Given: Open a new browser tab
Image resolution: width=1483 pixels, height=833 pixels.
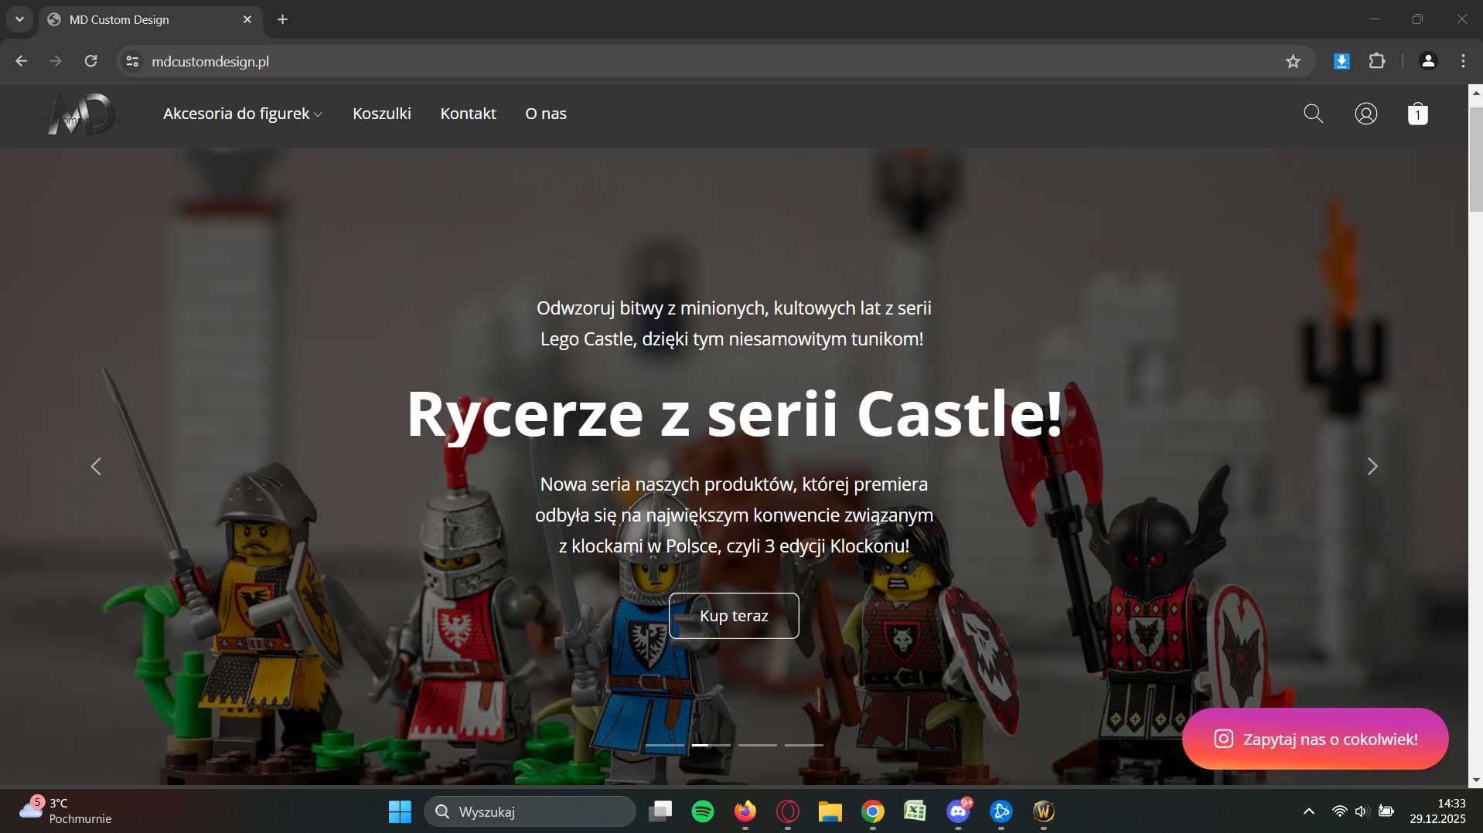Looking at the screenshot, I should click(283, 19).
